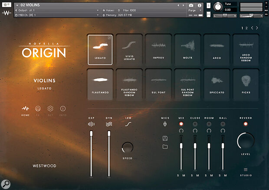Viewport: 269px width, 190px height.
Task: Go to articulation page 1
Action: coord(242,28)
